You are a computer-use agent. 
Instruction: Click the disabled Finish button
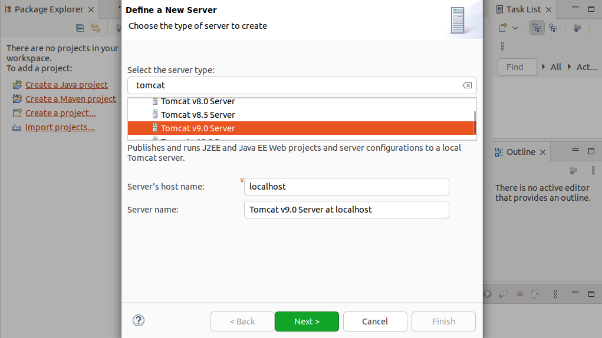443,321
